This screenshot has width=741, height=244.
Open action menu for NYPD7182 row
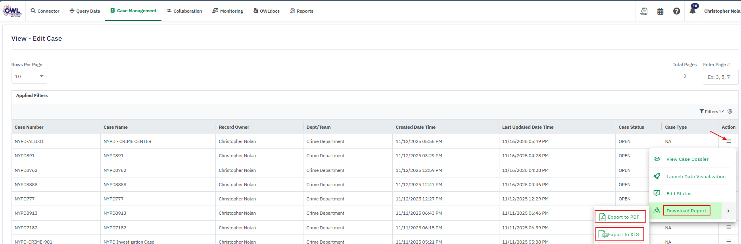[x=729, y=227]
